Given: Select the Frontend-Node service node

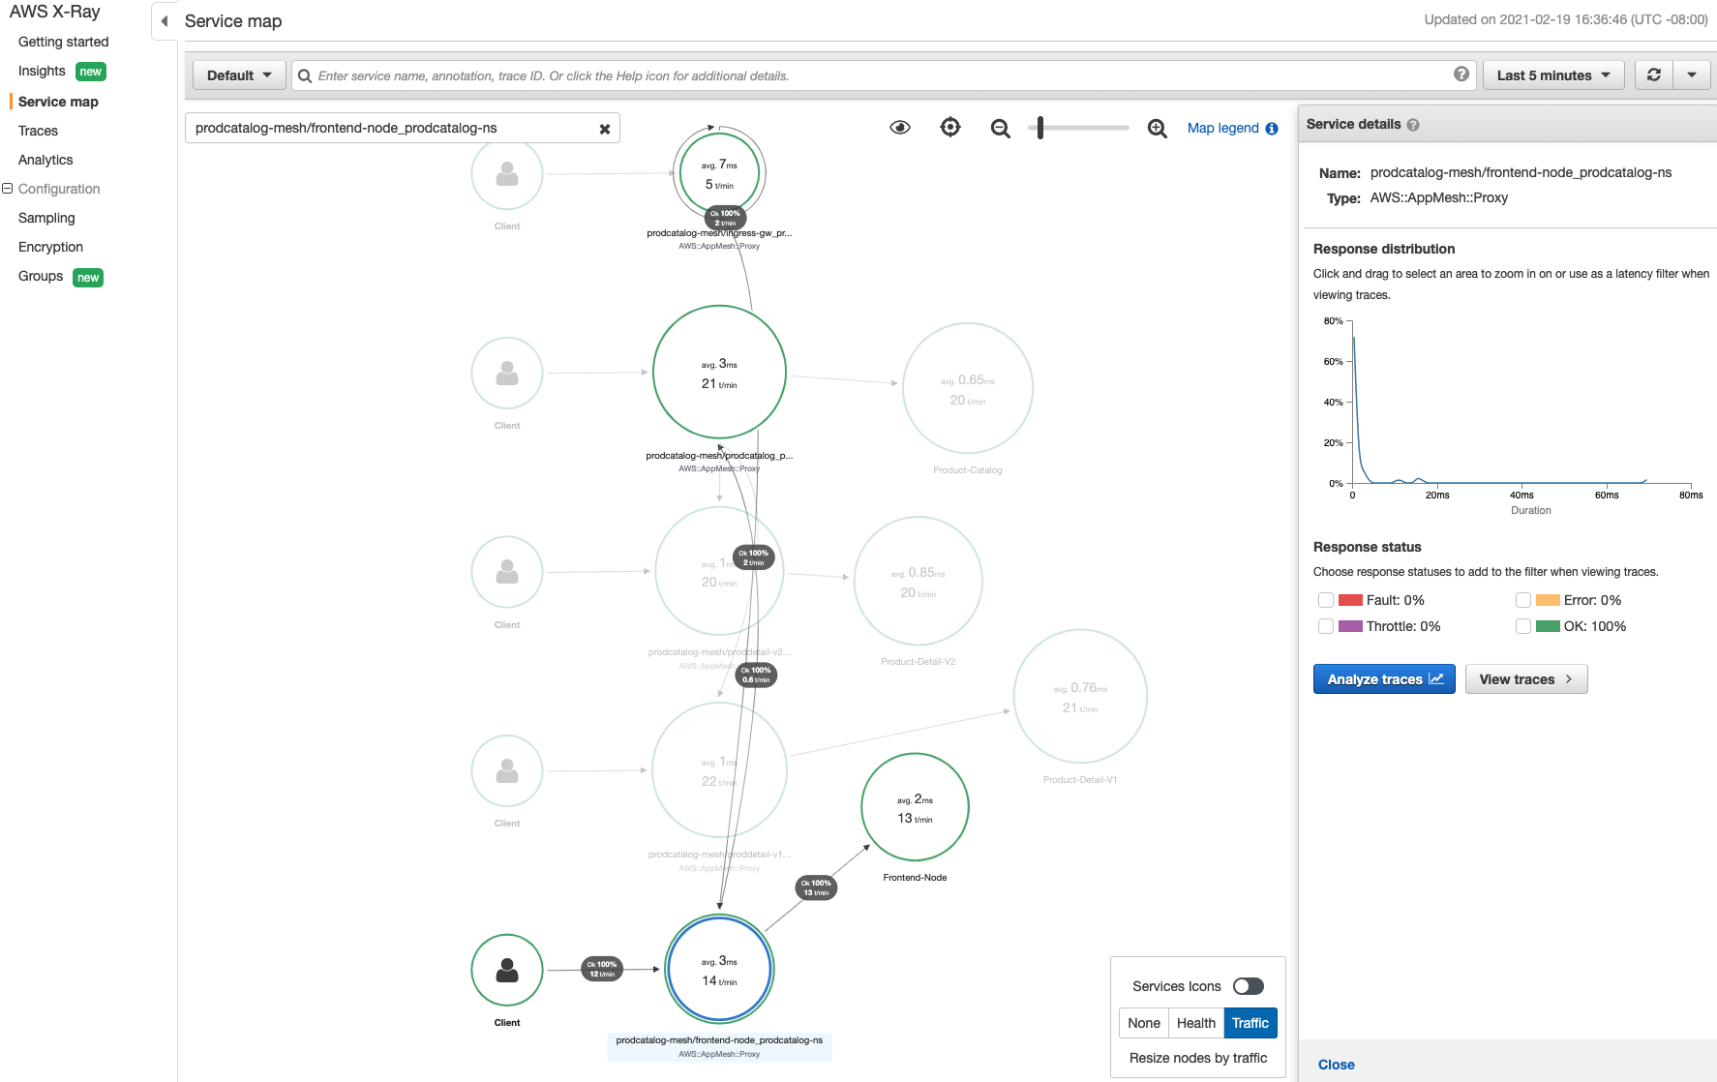Looking at the screenshot, I should pos(915,807).
